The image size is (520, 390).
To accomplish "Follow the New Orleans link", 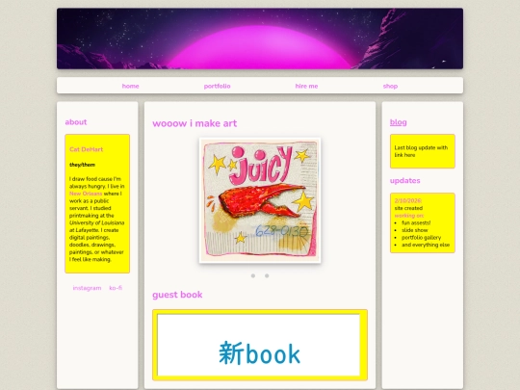I will pos(86,194).
